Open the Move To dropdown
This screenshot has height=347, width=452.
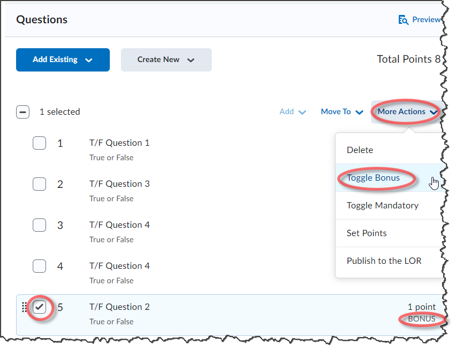(342, 112)
